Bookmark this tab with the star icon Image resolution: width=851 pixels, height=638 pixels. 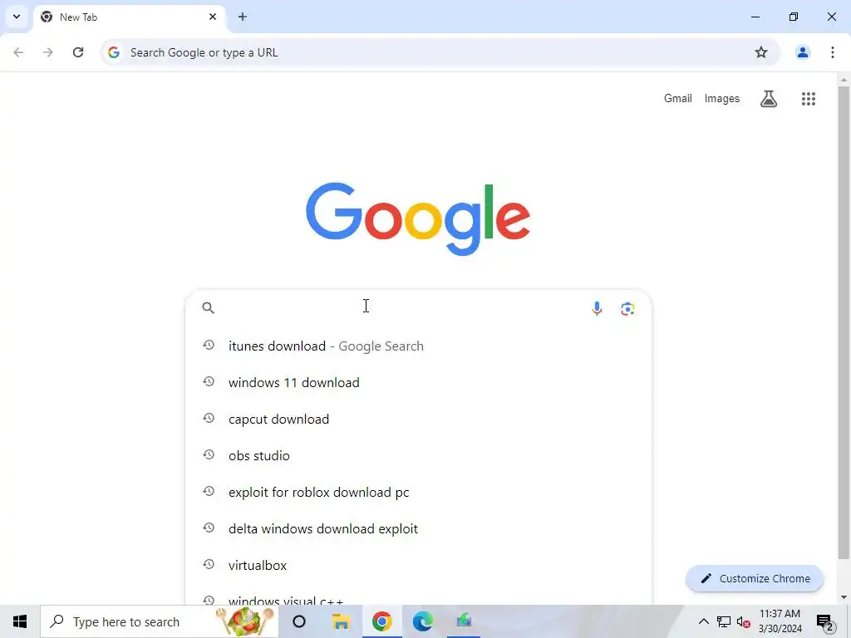[x=761, y=52]
